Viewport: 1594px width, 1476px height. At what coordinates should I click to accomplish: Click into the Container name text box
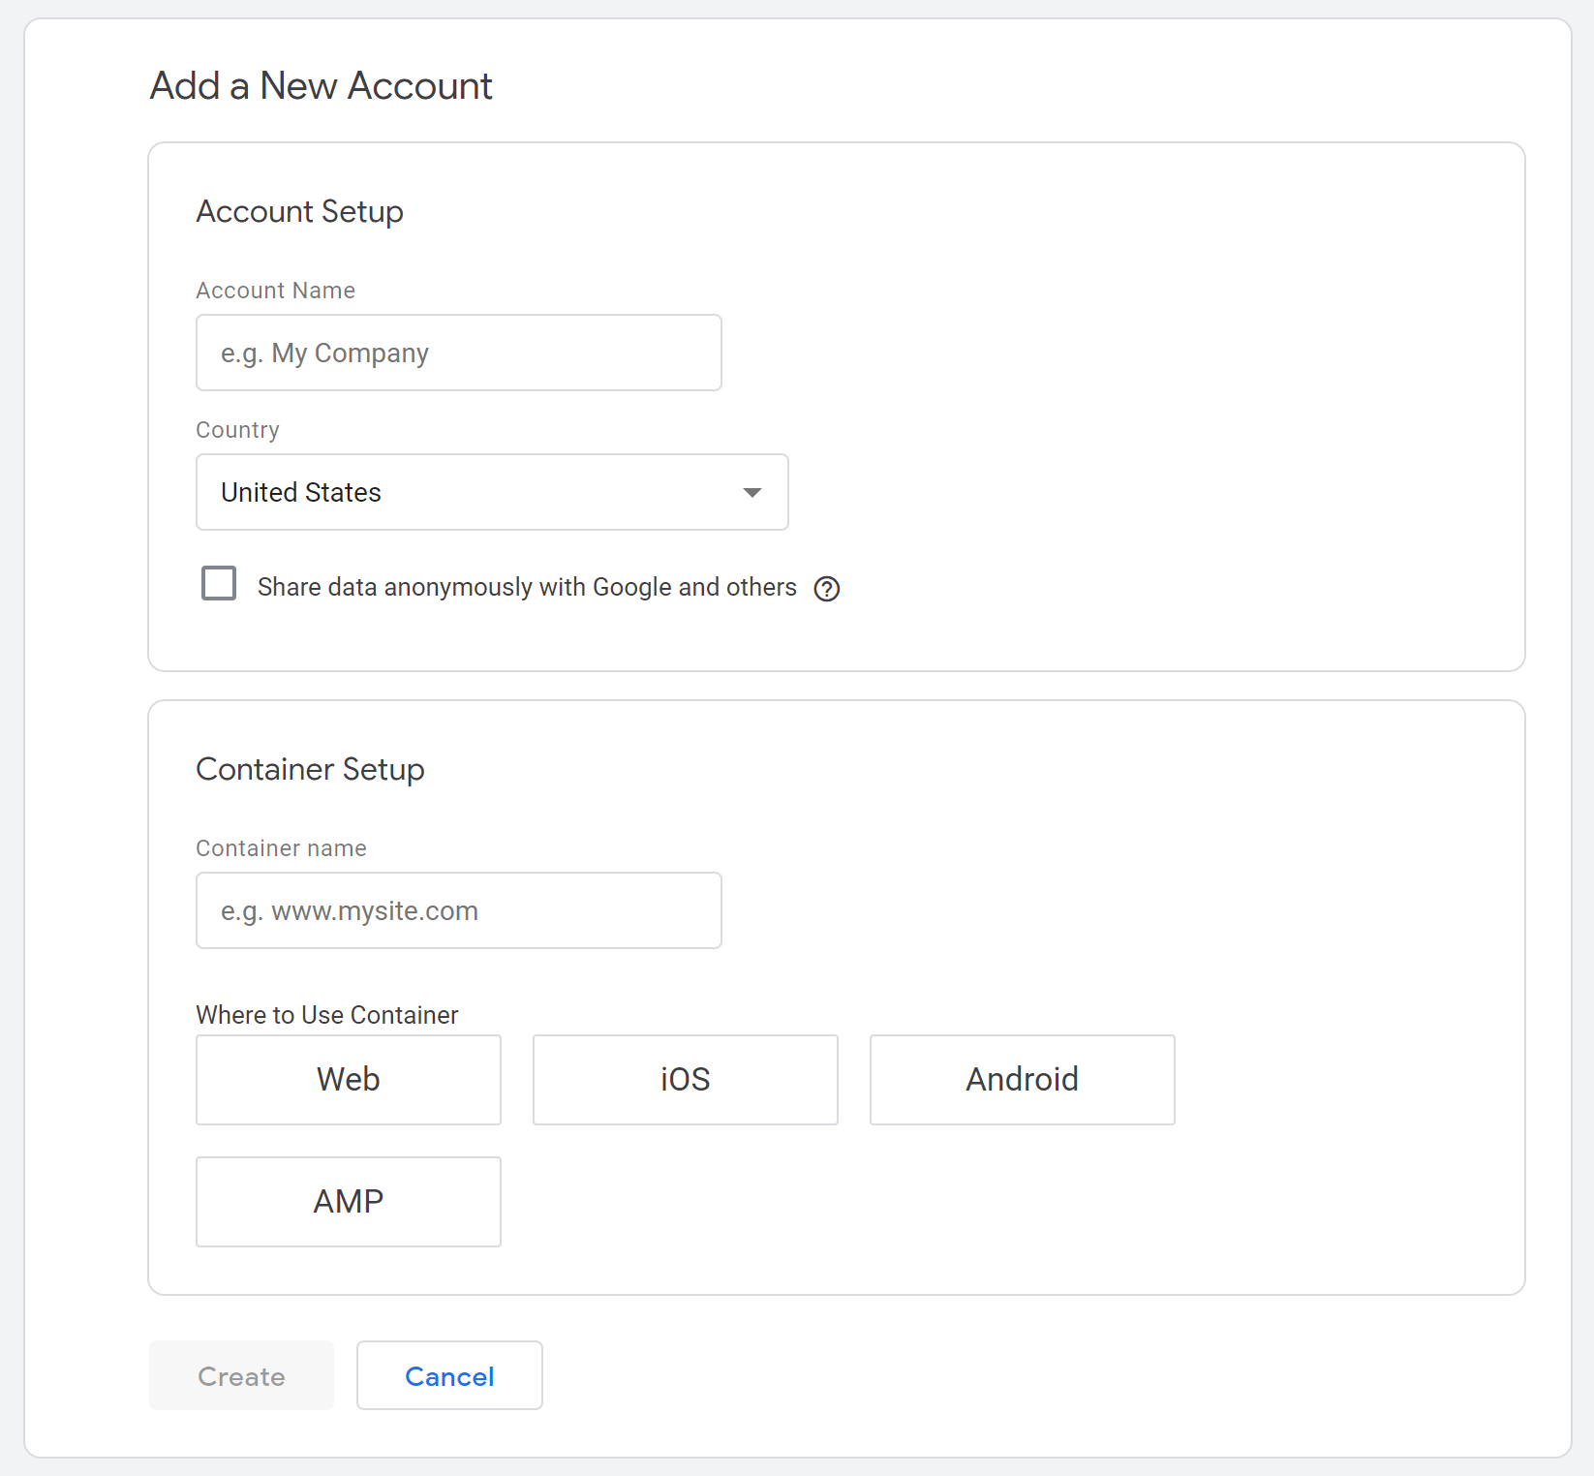tap(458, 910)
